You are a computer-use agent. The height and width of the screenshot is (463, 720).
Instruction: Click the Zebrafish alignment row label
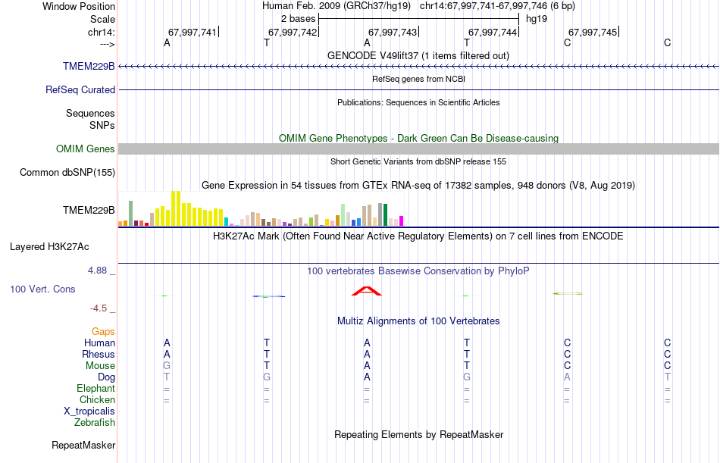pos(95,422)
